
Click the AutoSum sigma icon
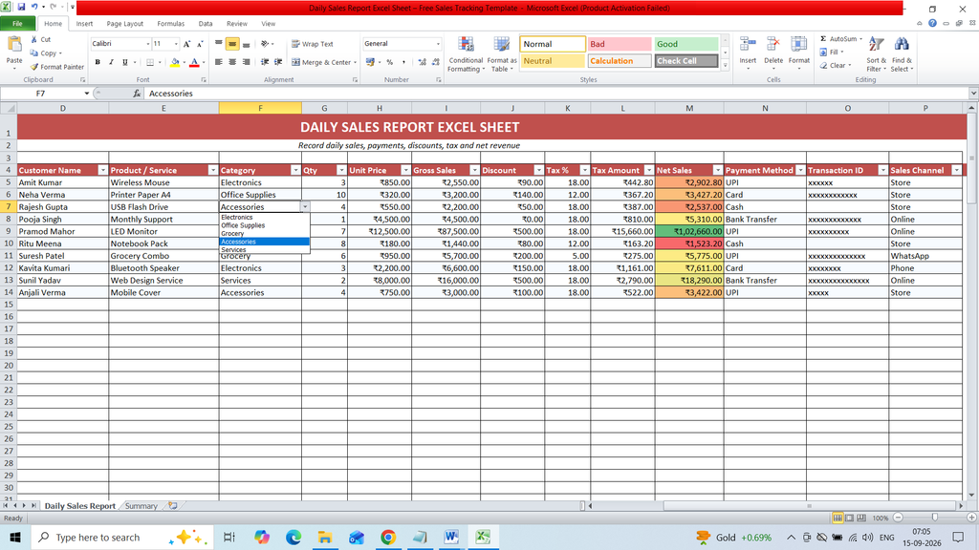coord(823,38)
